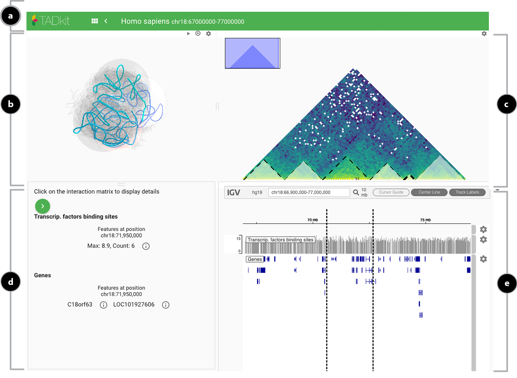Click the 70 mb ruler mark
Image resolution: width=517 pixels, height=378 pixels.
pos(313,220)
